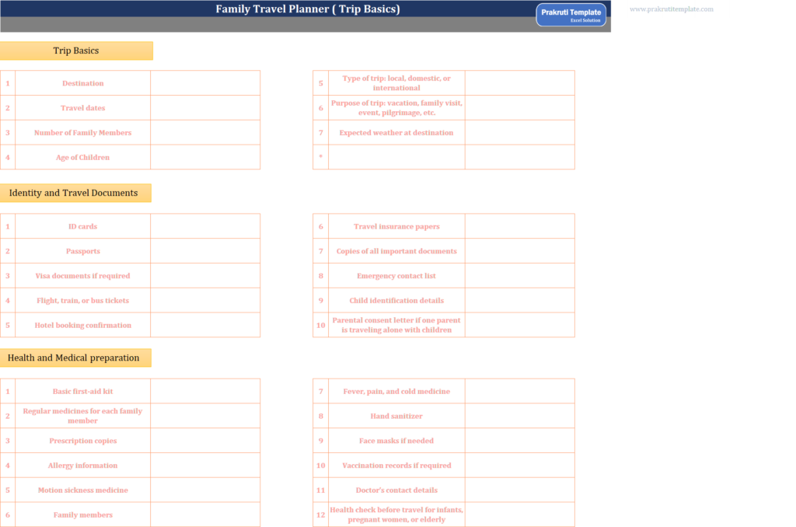This screenshot has width=796, height=527.
Task: Click the Prakruti Template logo
Action: point(571,14)
